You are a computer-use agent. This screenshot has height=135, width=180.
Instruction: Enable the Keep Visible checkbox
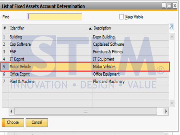[121, 17]
